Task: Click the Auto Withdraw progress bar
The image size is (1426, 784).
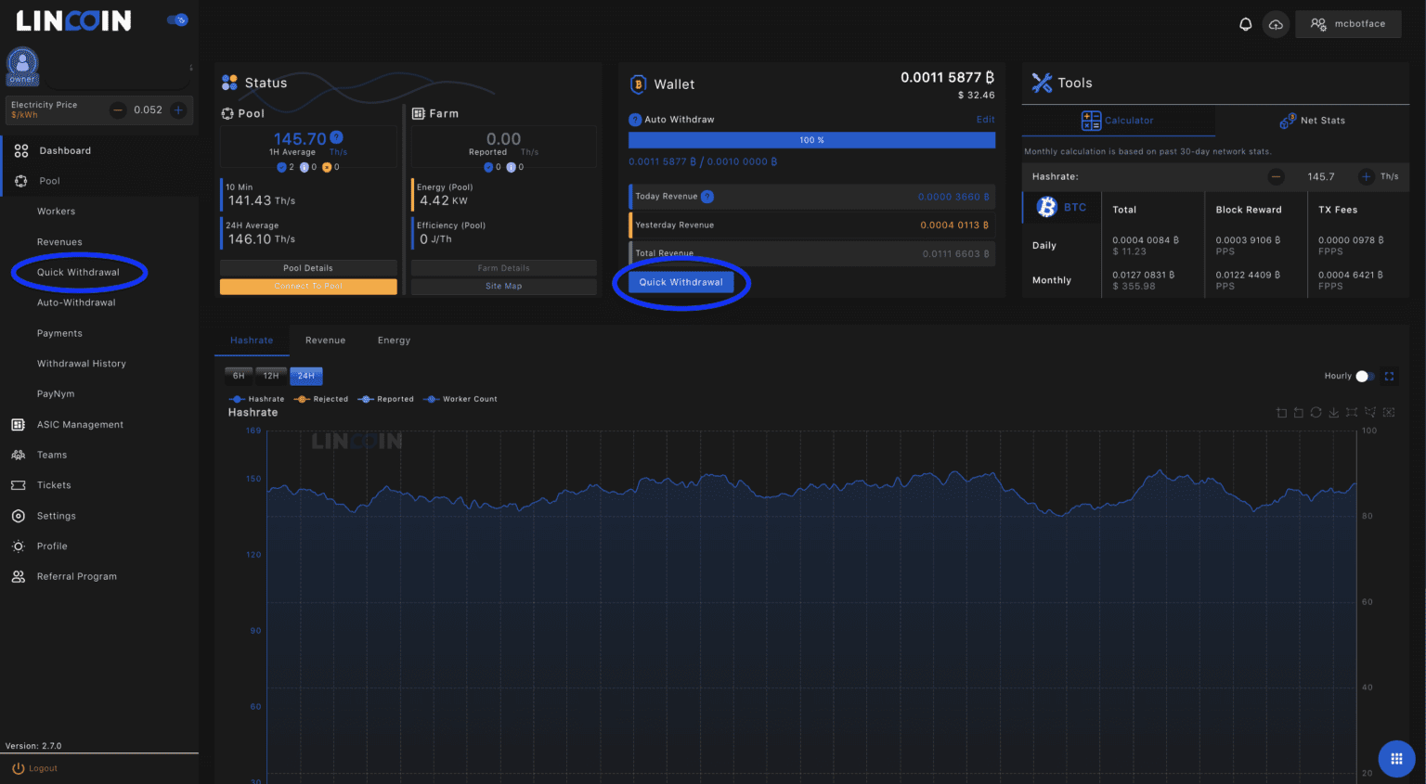Action: [811, 139]
